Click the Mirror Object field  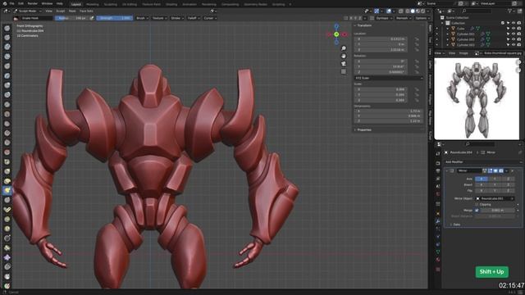pyautogui.click(x=495, y=198)
